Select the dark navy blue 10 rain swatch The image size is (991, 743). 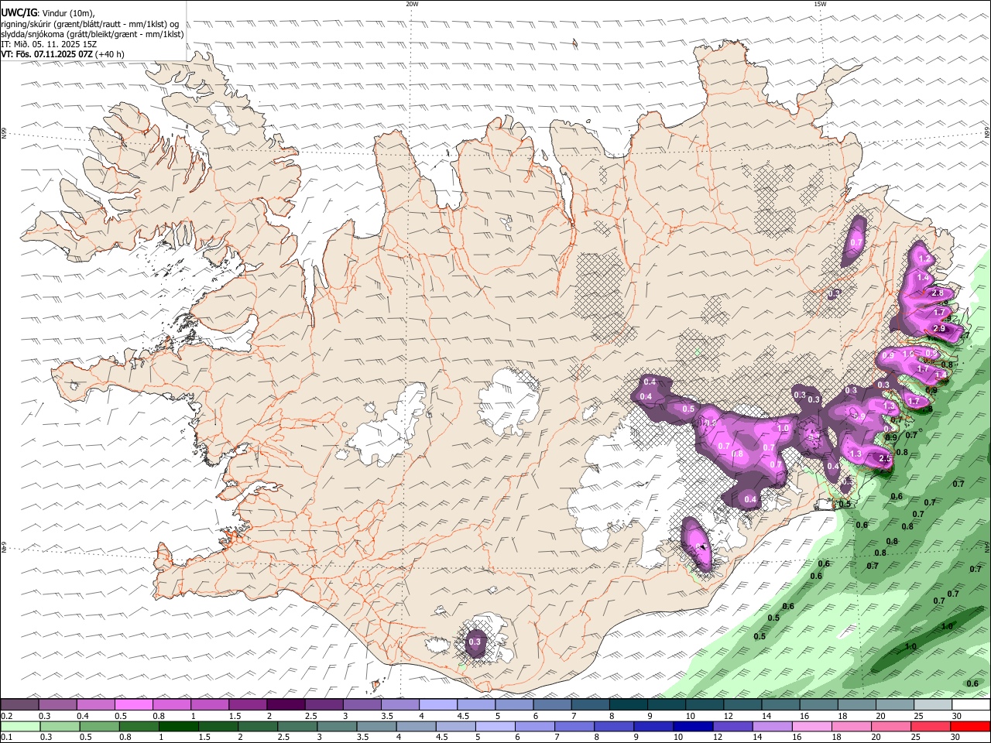coord(693,726)
